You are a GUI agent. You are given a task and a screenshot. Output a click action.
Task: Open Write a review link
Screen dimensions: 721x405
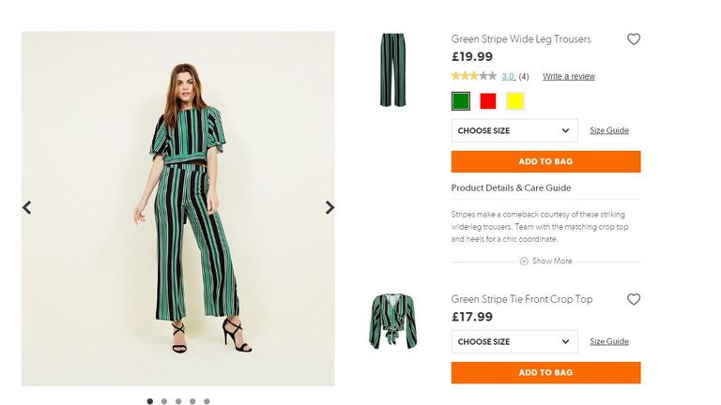[x=568, y=77]
